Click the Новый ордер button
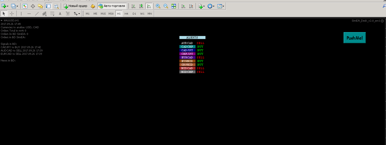This screenshot has height=145, width=386. [75, 6]
